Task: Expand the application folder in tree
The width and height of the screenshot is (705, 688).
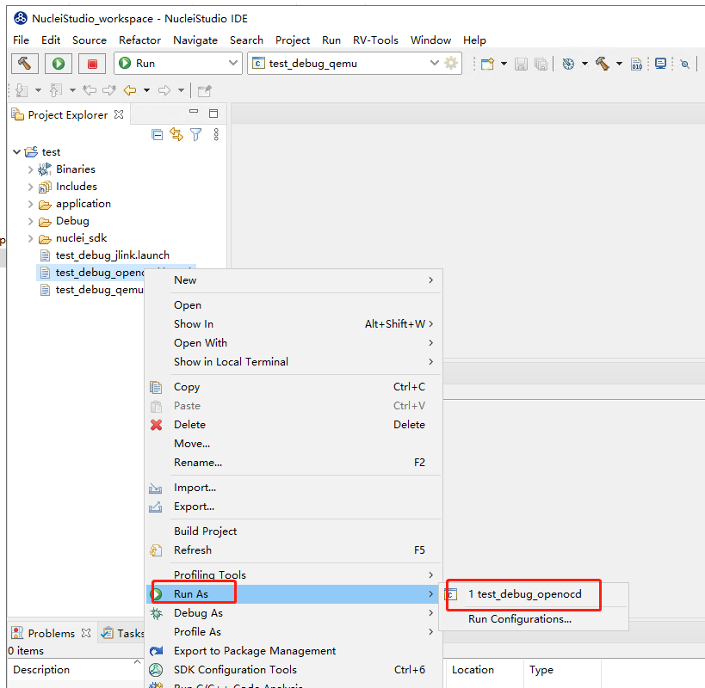Action: tap(31, 204)
